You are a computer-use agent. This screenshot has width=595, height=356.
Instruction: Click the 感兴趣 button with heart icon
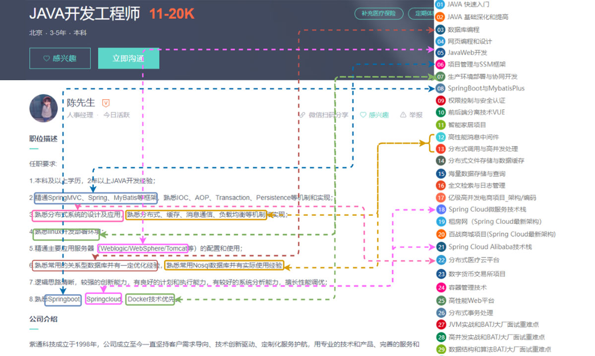pyautogui.click(x=60, y=58)
